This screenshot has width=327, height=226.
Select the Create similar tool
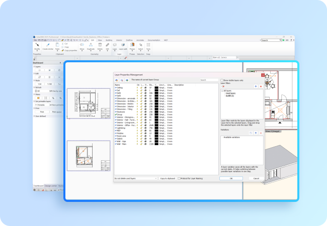tap(48, 45)
